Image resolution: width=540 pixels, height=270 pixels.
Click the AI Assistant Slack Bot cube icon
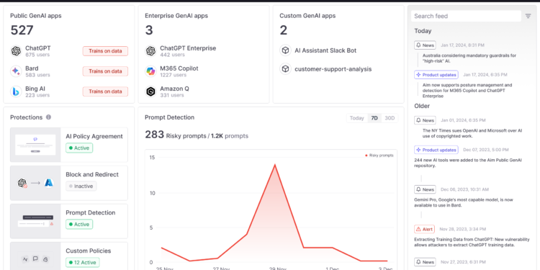click(x=285, y=50)
